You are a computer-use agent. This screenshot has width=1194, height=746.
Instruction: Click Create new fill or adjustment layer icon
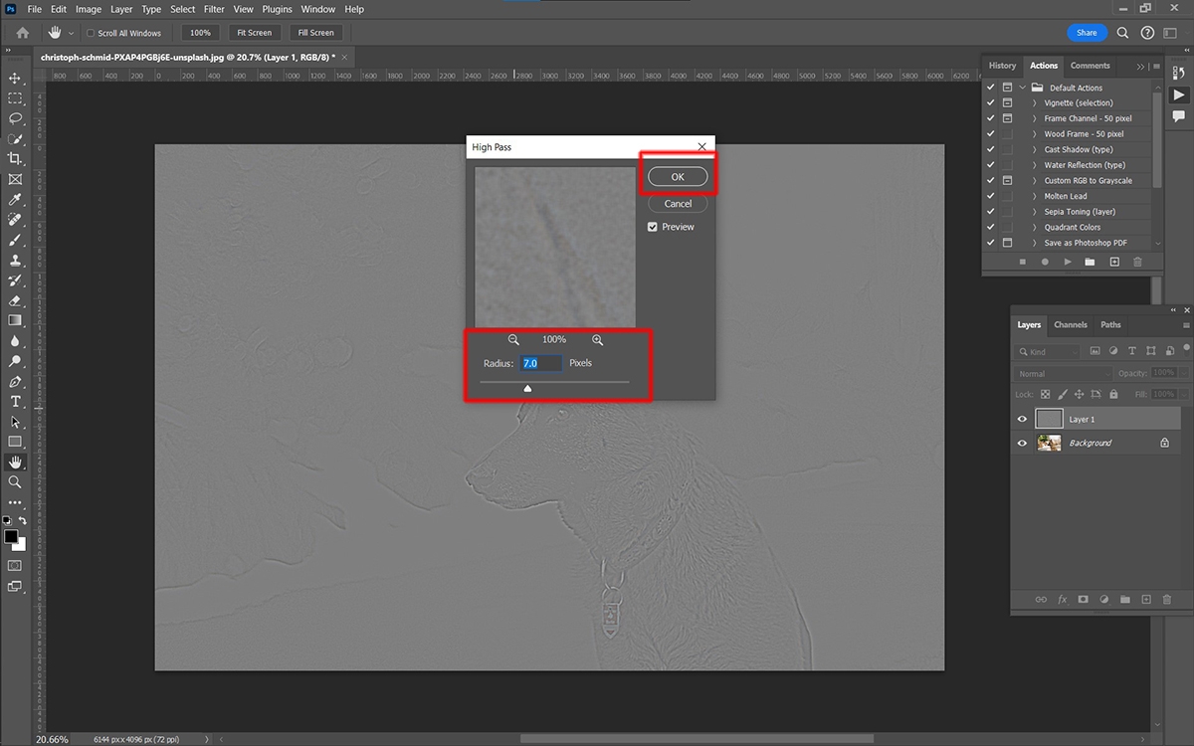[x=1104, y=600]
